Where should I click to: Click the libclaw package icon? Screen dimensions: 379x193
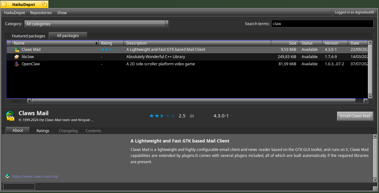click(x=17, y=57)
